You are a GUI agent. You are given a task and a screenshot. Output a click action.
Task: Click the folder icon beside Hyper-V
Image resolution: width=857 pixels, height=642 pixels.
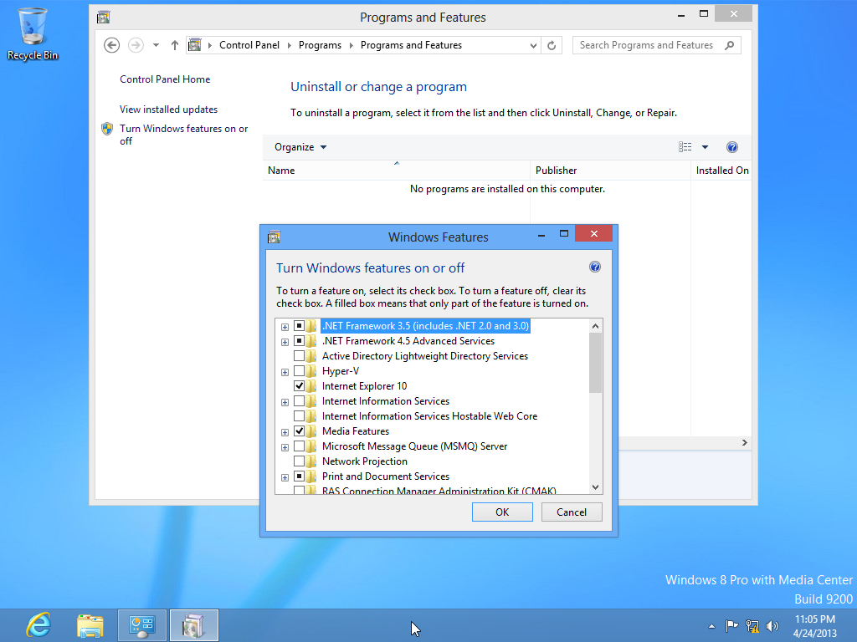(x=311, y=371)
